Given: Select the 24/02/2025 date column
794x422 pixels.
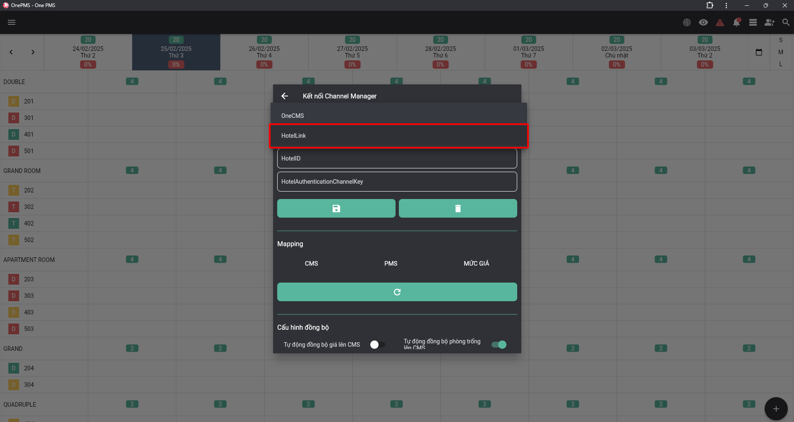Looking at the screenshot, I should point(88,52).
